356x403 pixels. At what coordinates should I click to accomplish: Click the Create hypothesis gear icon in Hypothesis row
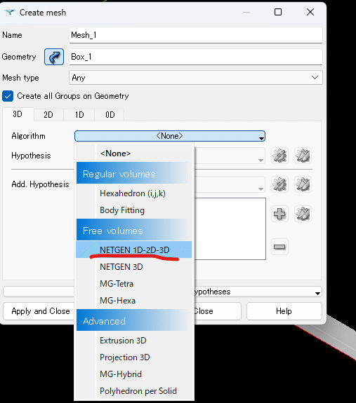279,156
